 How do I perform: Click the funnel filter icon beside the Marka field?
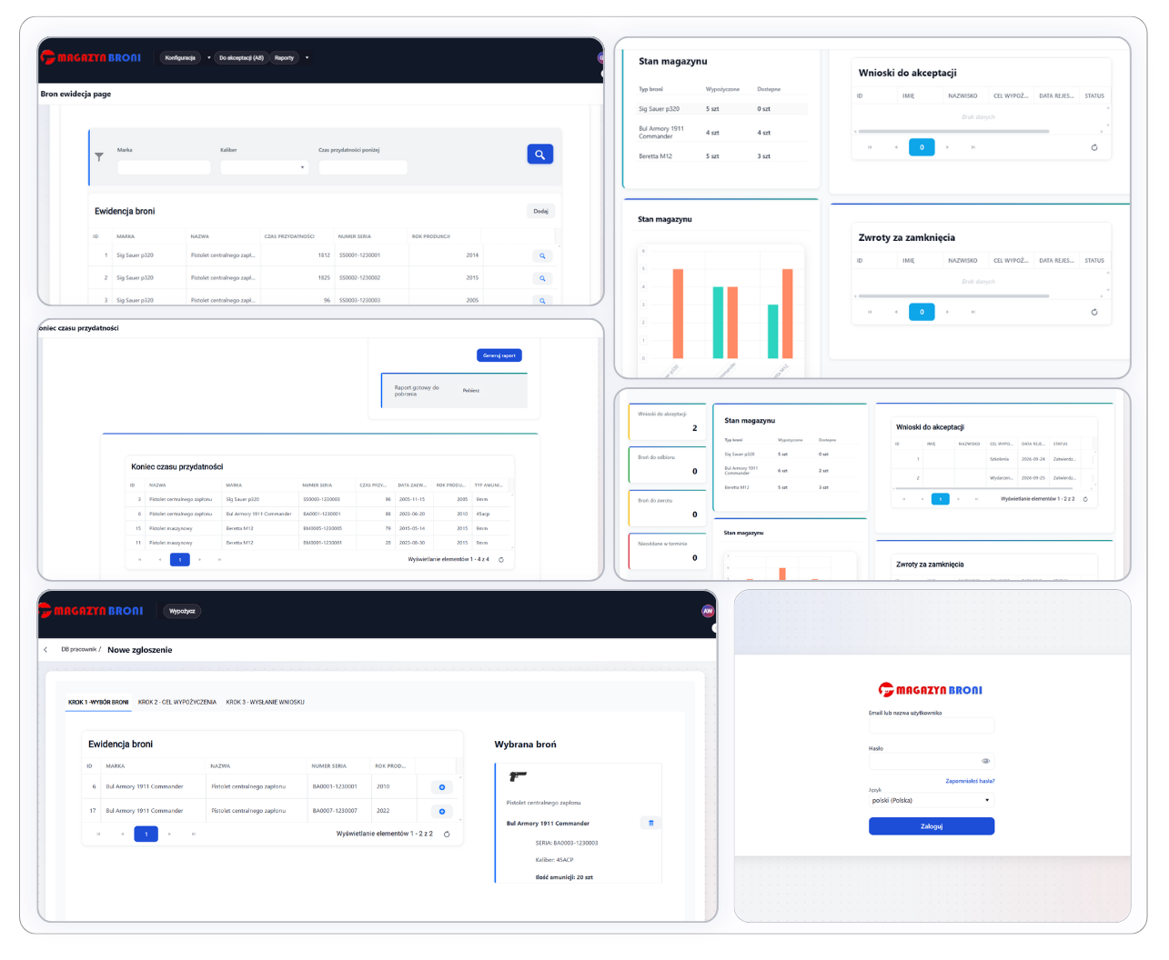pyautogui.click(x=99, y=156)
